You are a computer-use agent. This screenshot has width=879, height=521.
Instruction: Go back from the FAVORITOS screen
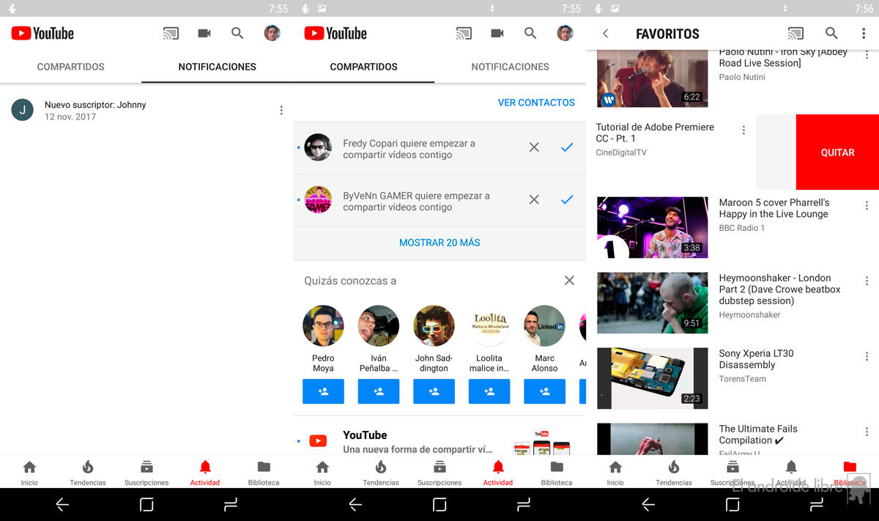605,34
